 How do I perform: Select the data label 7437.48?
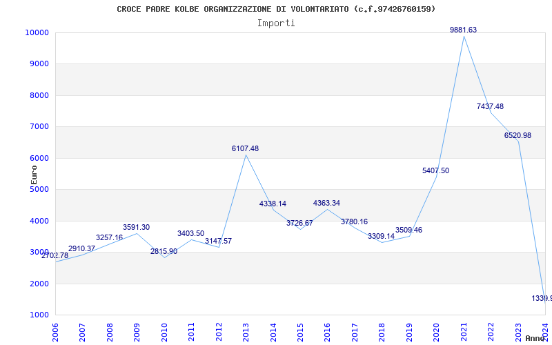(x=490, y=106)
